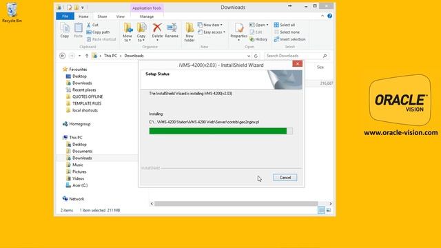Click the Paste ribbon icon
This screenshot has height=248, width=441.
coord(78,30)
